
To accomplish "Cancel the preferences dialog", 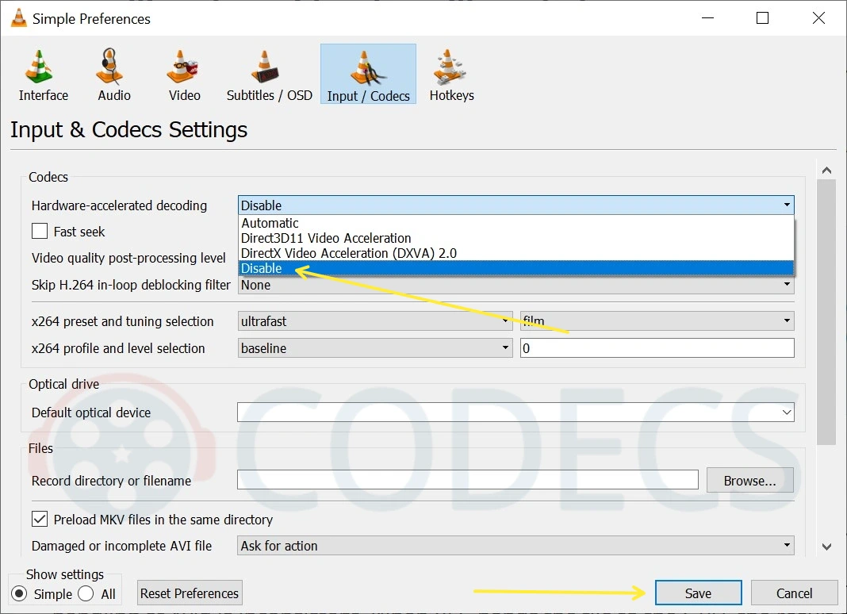I will pos(794,593).
